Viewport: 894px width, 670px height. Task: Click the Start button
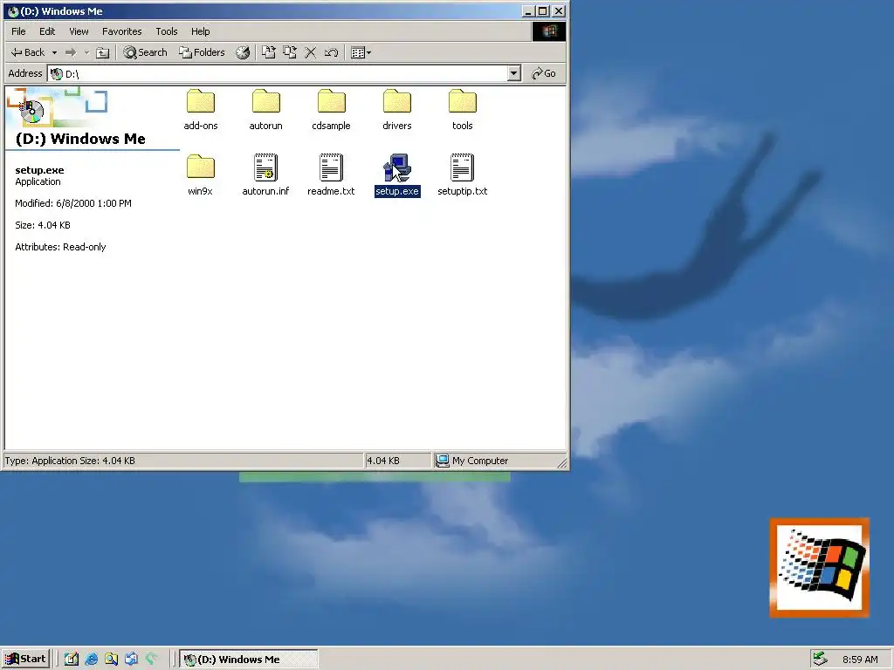tap(25, 660)
